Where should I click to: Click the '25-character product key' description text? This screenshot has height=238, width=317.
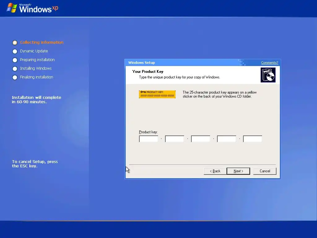(219, 94)
